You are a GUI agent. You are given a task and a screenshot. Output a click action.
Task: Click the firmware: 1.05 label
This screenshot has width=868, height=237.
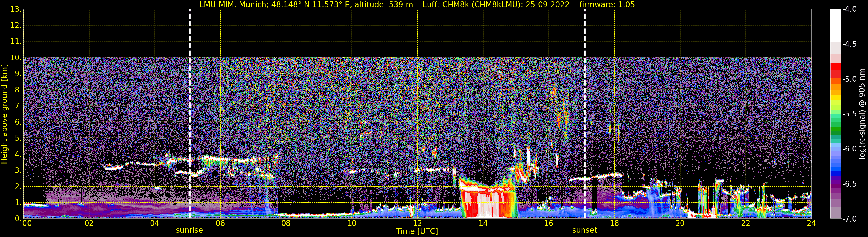click(607, 5)
